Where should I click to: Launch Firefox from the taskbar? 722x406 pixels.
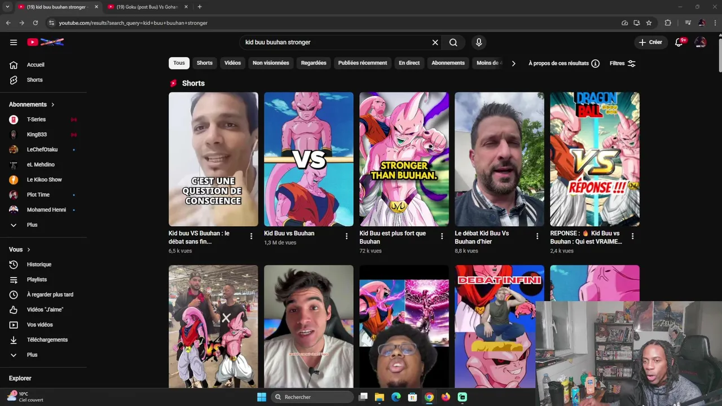(446, 397)
